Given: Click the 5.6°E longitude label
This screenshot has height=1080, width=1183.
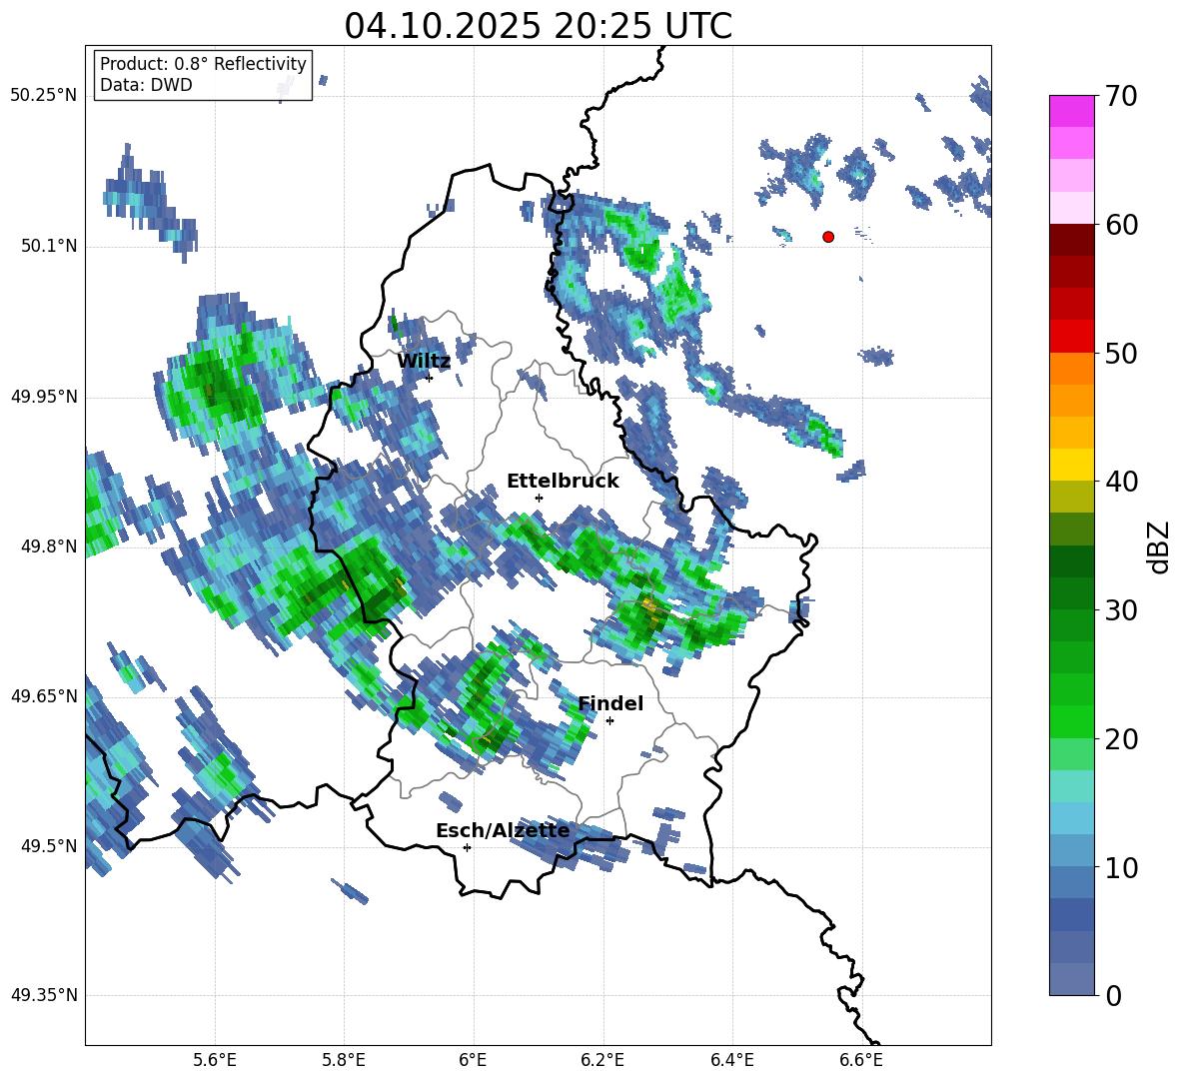Looking at the screenshot, I should tap(214, 1060).
